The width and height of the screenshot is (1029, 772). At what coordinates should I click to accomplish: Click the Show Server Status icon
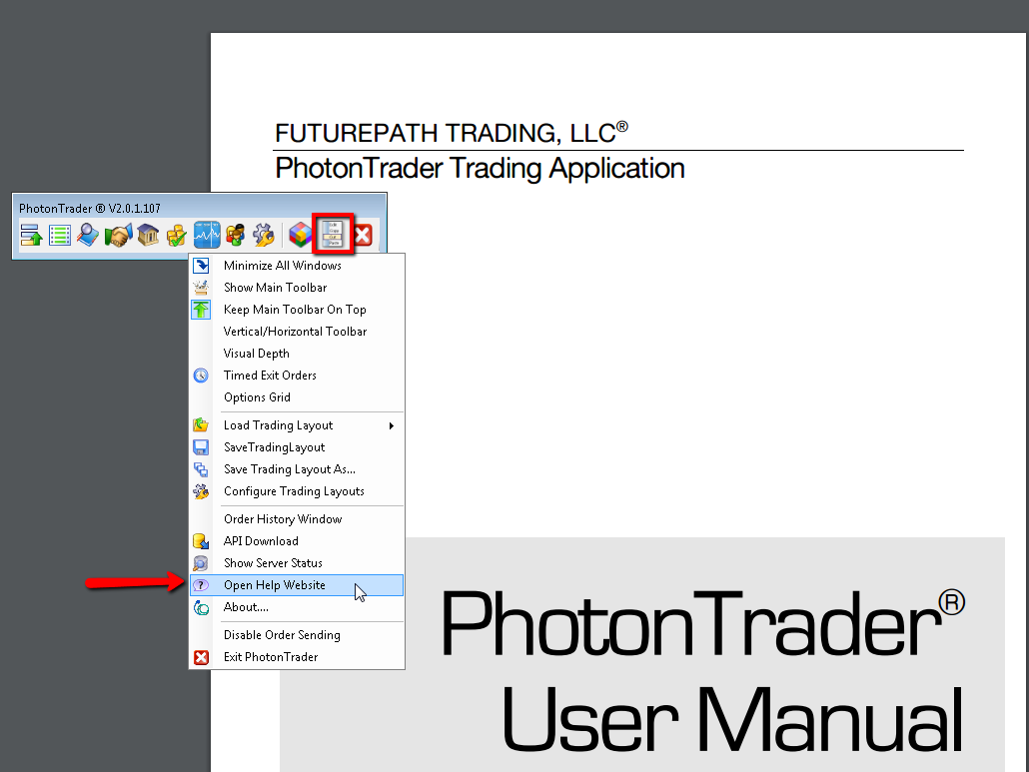(201, 563)
